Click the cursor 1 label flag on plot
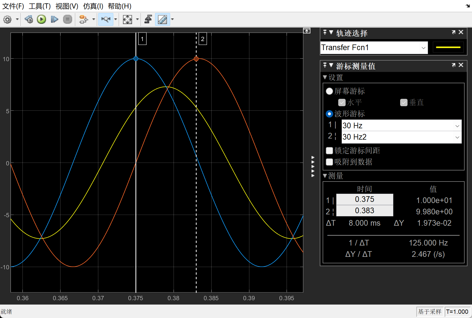472x318 pixels. (142, 39)
